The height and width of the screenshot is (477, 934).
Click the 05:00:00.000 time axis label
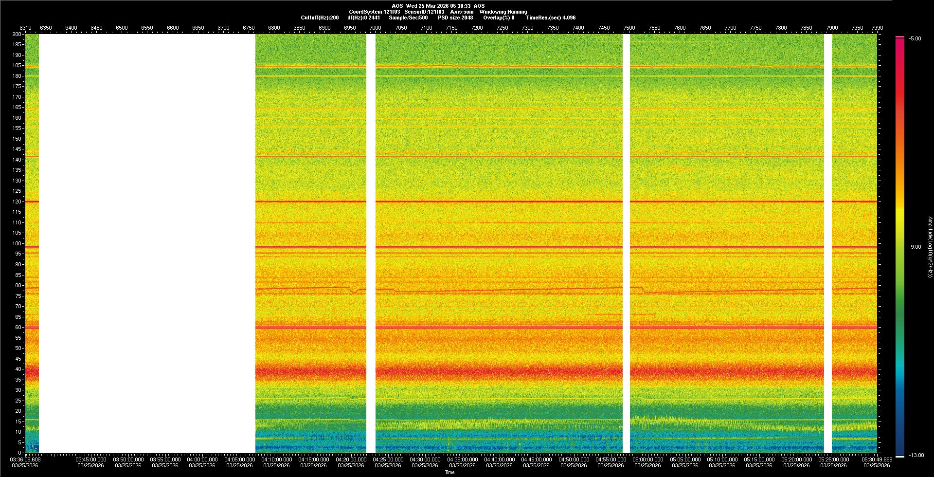tap(647, 459)
